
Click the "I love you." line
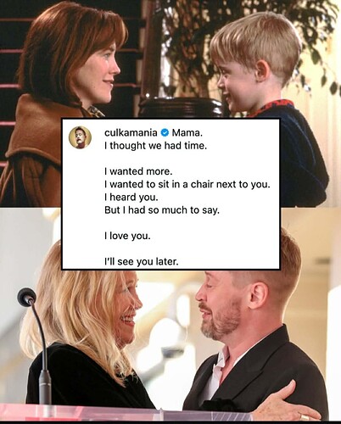pyautogui.click(x=127, y=236)
